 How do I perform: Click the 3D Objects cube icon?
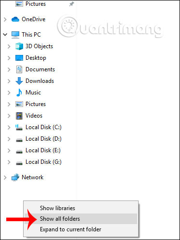pos(19,46)
